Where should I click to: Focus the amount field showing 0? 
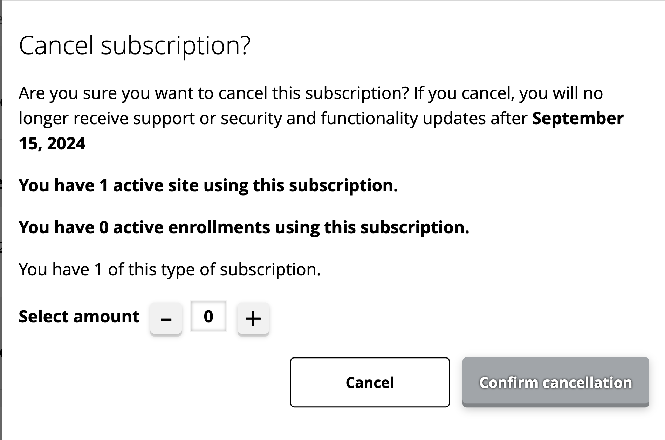coord(208,317)
